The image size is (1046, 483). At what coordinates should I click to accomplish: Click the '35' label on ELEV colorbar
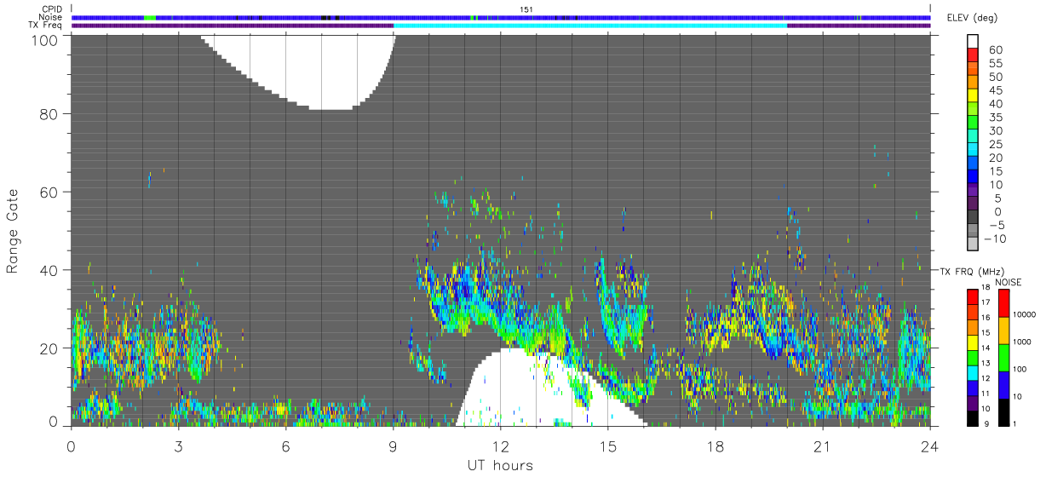(994, 118)
